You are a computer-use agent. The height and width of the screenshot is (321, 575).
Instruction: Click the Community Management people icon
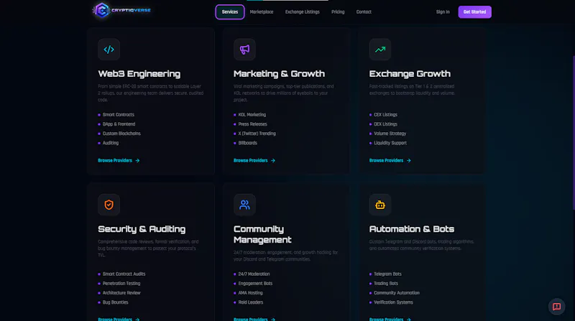click(244, 205)
